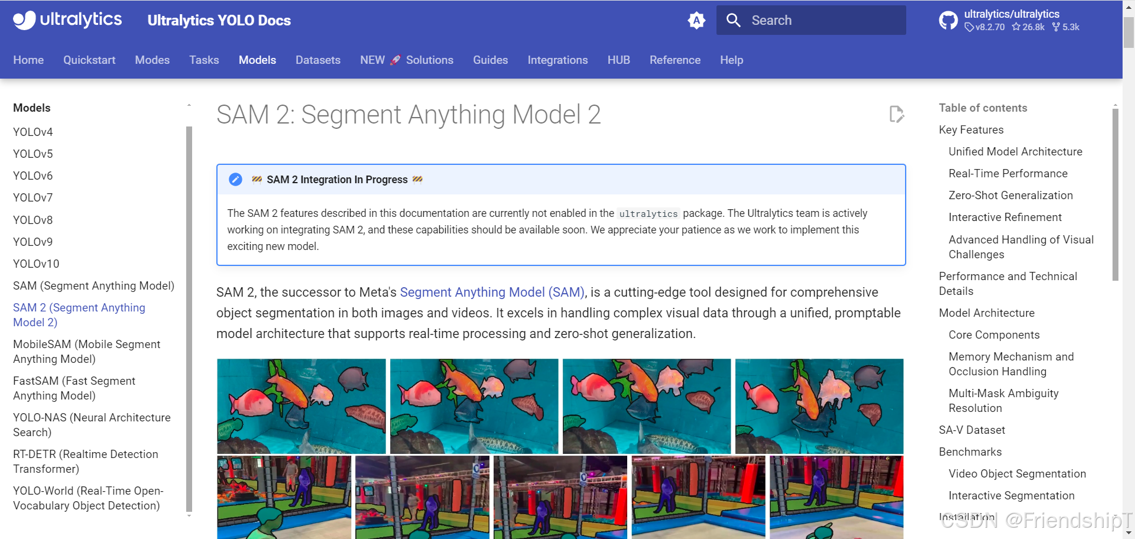This screenshot has height=539, width=1135.
Task: Open the Guides navigation menu
Action: click(x=490, y=60)
